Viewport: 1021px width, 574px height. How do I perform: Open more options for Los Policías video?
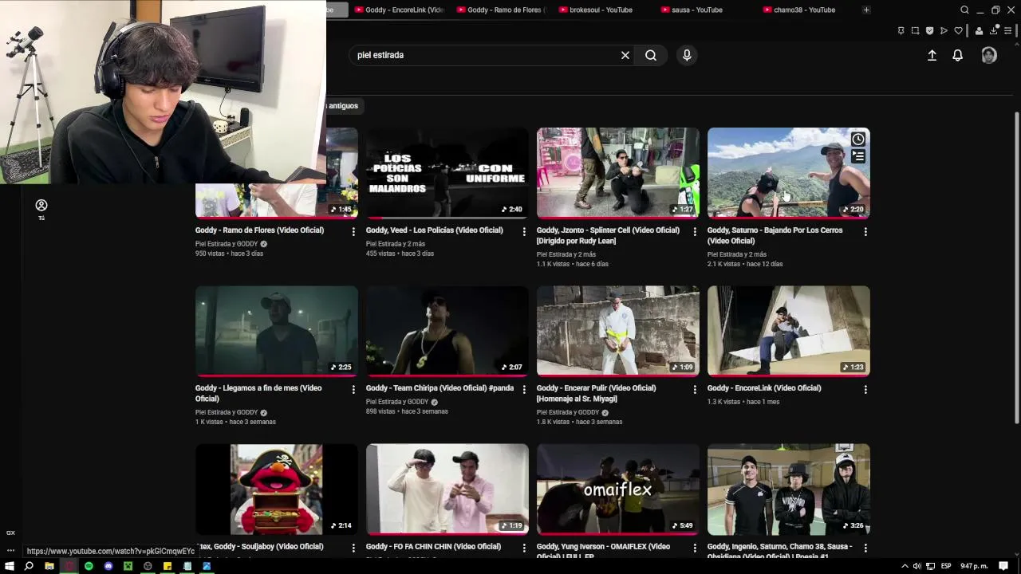click(x=524, y=231)
